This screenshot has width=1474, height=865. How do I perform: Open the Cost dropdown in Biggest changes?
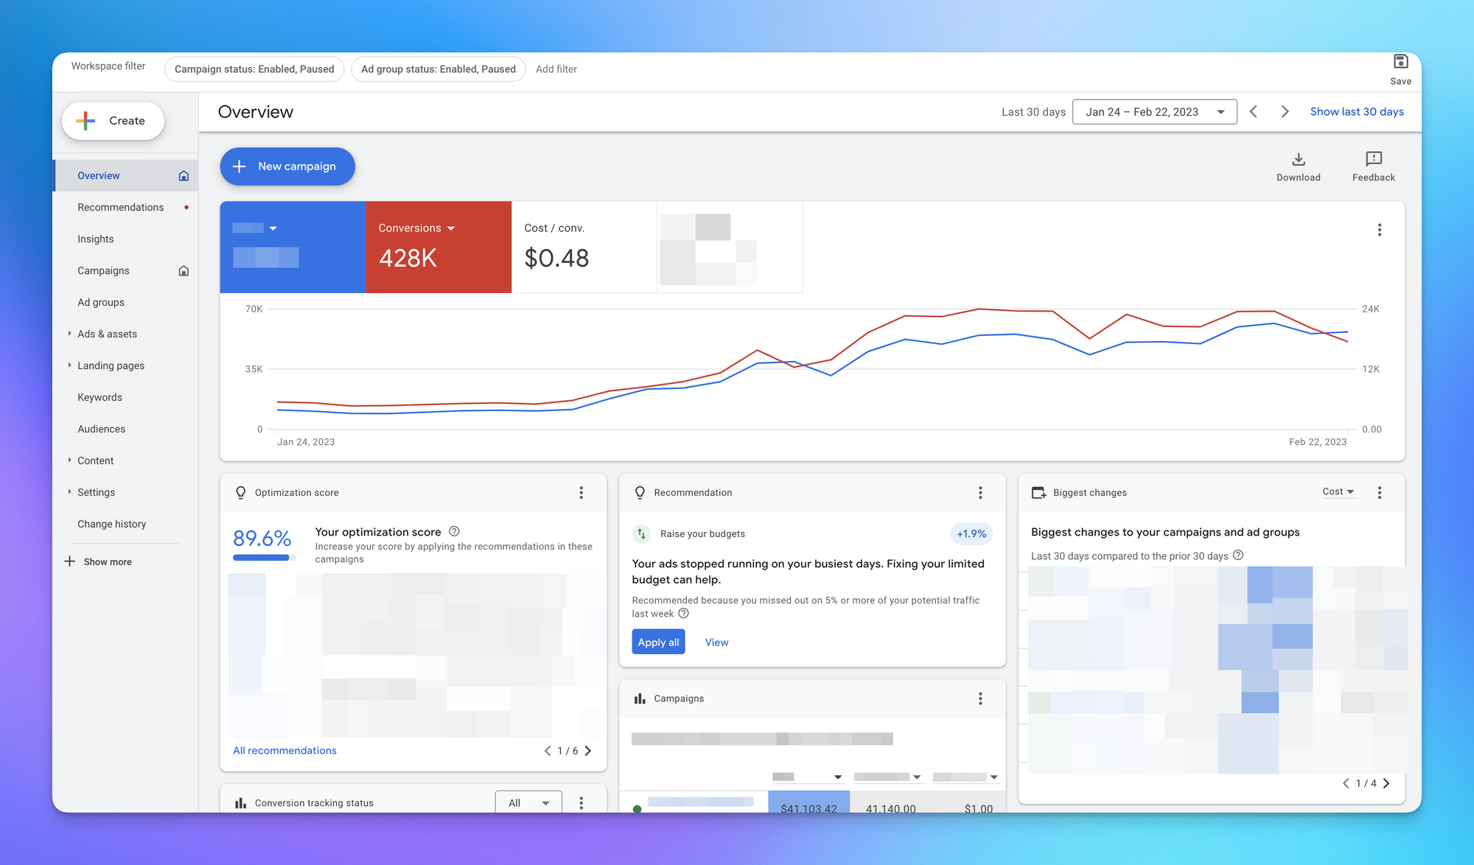pyautogui.click(x=1338, y=491)
